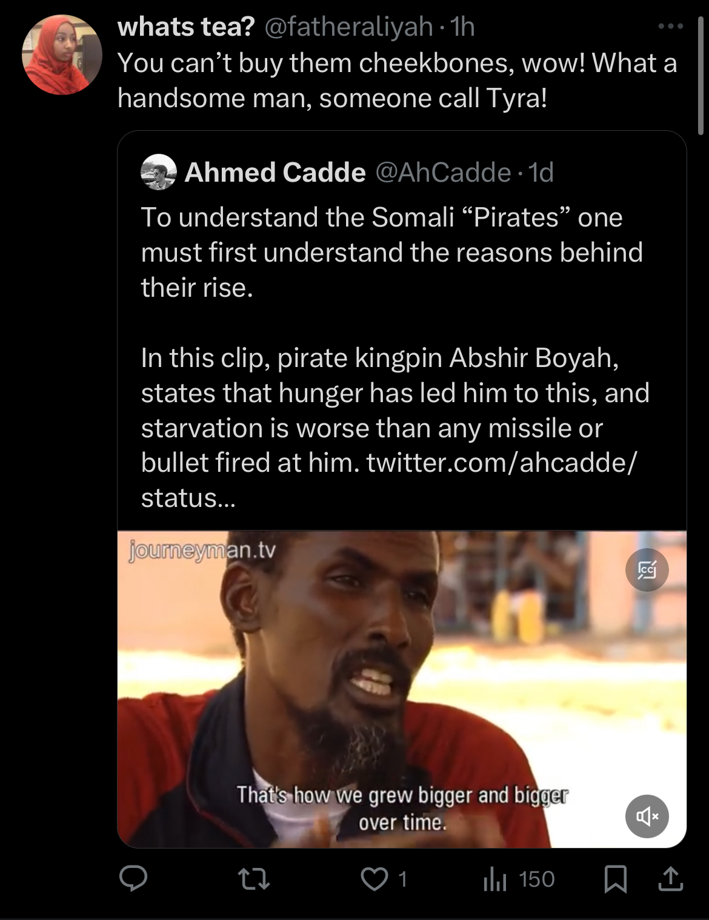
Task: Go to @fatheraliyah handle
Action: tap(348, 27)
